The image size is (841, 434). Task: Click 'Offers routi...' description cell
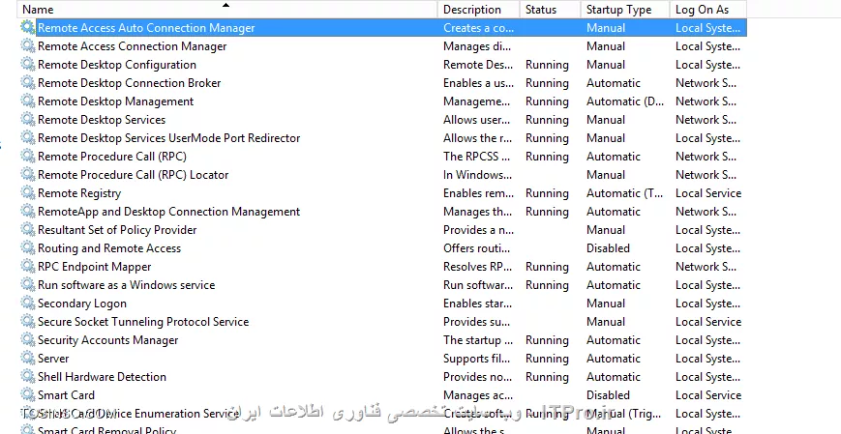(x=476, y=248)
